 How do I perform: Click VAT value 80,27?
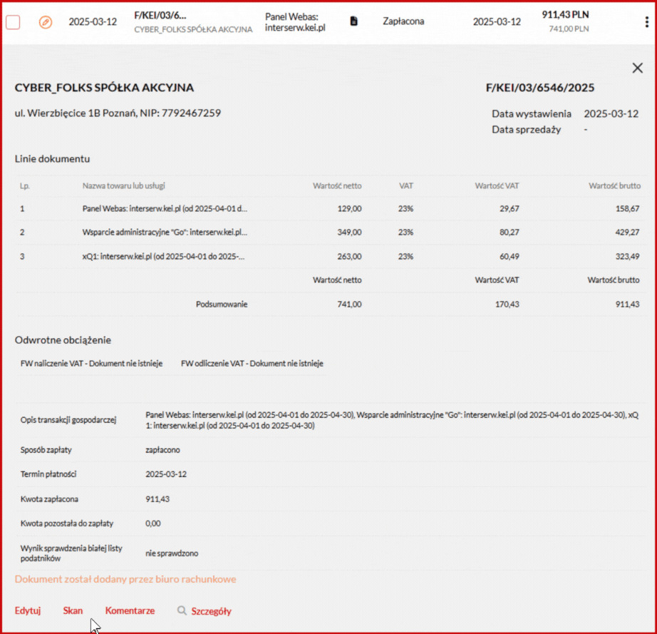pyautogui.click(x=509, y=232)
